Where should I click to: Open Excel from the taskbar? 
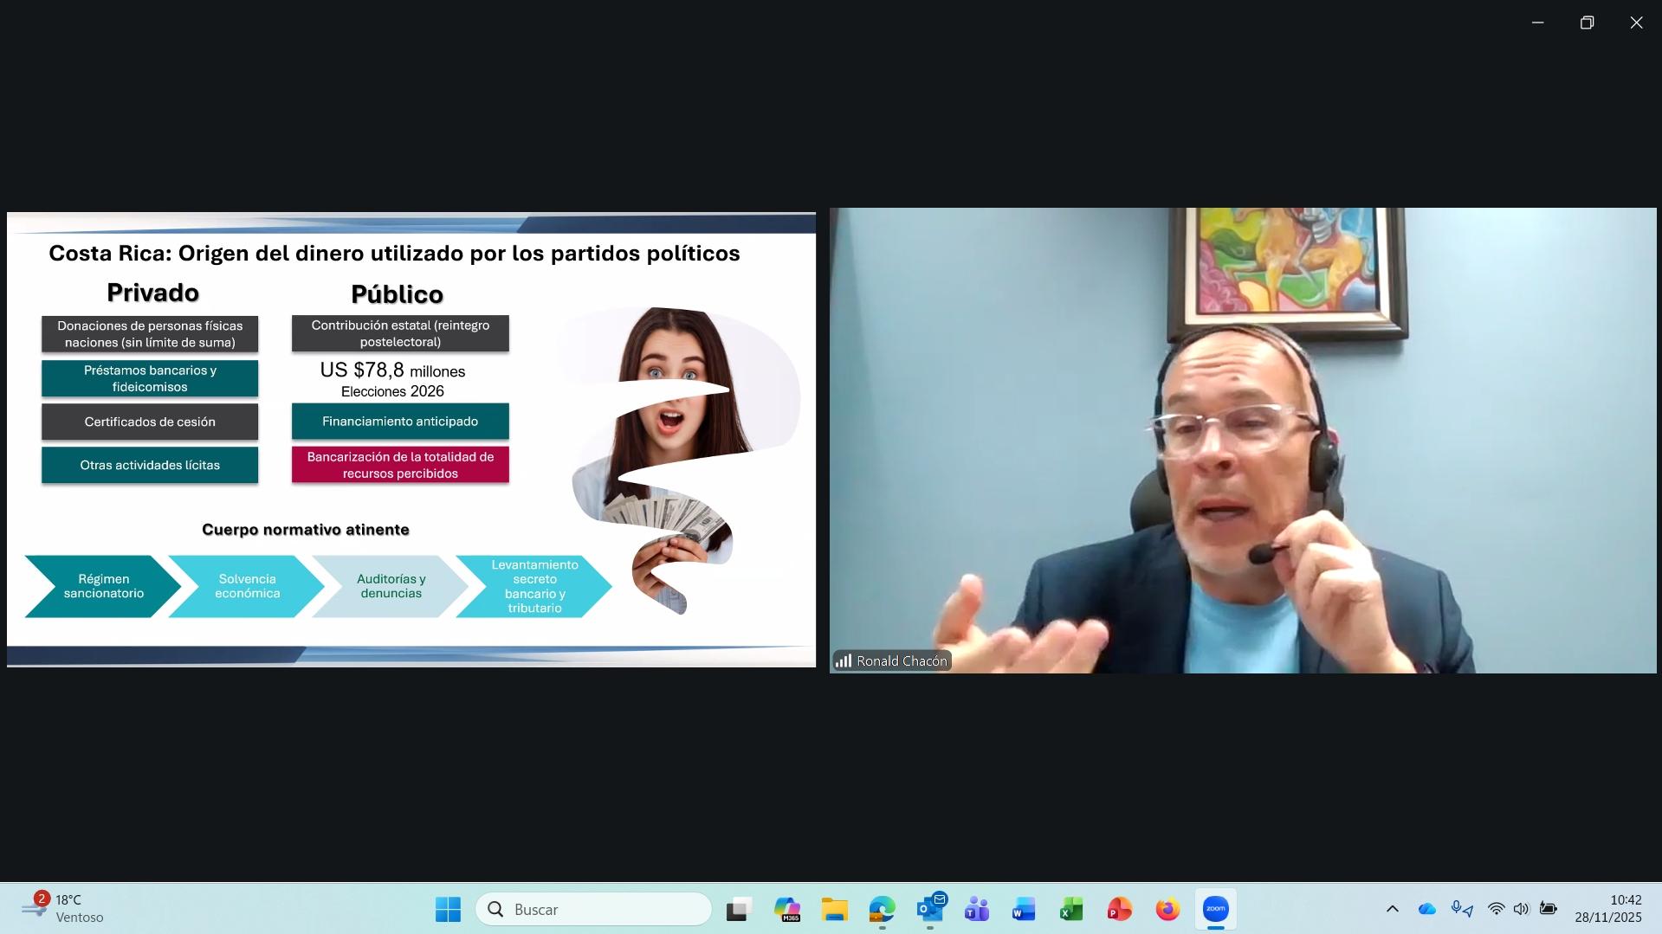tap(1071, 909)
